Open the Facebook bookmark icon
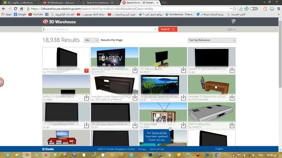282x158 pixels. point(47,14)
